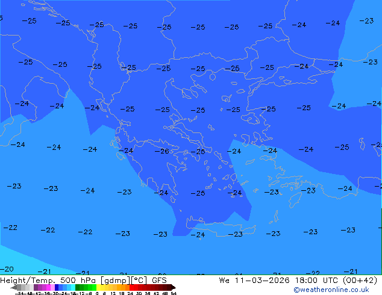Screen dimensions: 382x295
Task: Click the legend scale value 18
Action: (x=122, y=293)
